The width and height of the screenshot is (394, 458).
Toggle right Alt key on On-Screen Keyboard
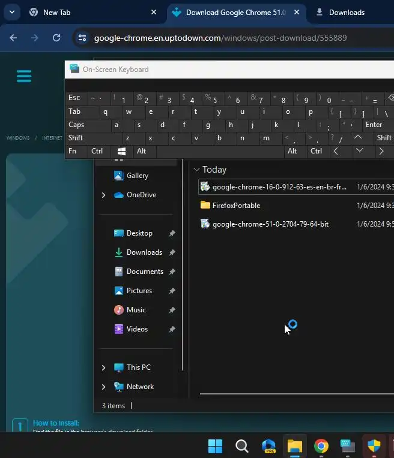click(x=295, y=151)
